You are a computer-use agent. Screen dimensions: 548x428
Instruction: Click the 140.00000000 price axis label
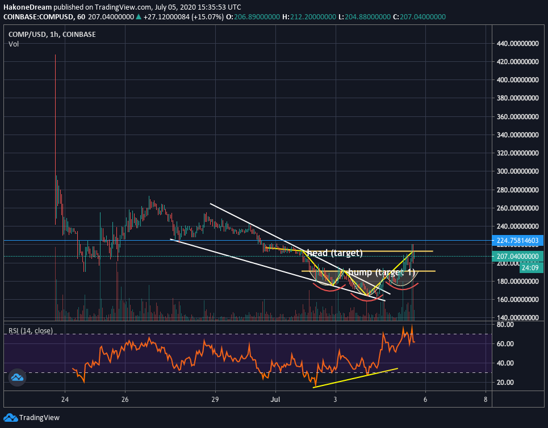518,317
